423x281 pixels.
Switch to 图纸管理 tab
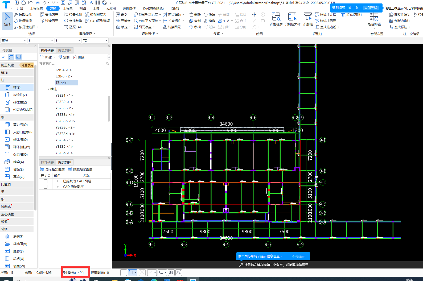point(65,50)
